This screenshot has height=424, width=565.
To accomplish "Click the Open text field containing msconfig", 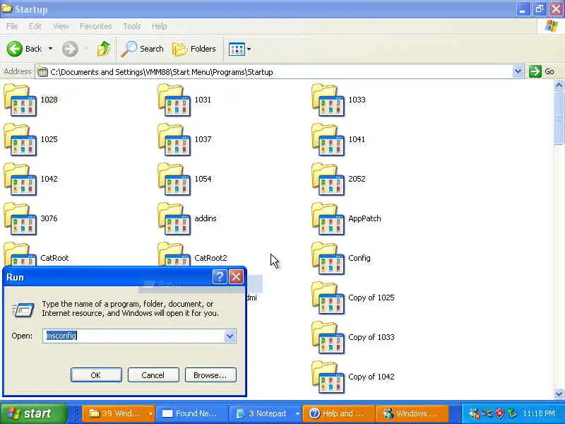I will (x=133, y=336).
